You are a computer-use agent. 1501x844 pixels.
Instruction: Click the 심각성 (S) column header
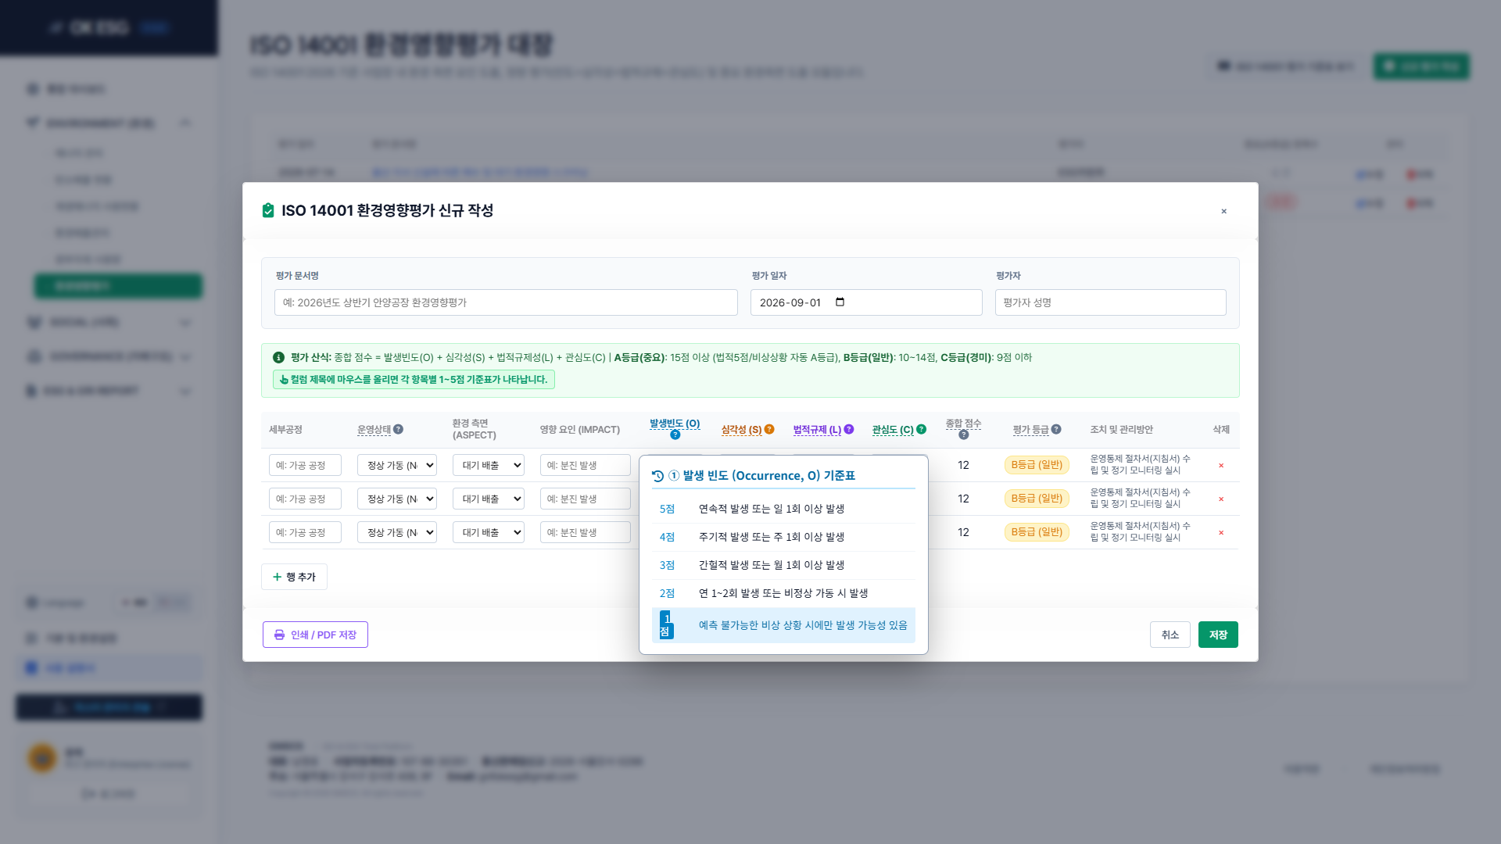741,430
